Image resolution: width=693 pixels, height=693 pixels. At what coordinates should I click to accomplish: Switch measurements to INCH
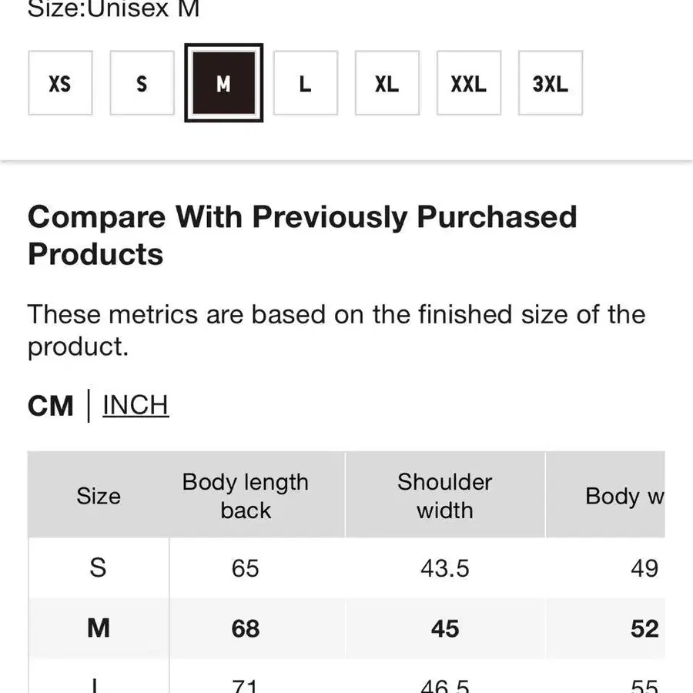[x=136, y=405]
